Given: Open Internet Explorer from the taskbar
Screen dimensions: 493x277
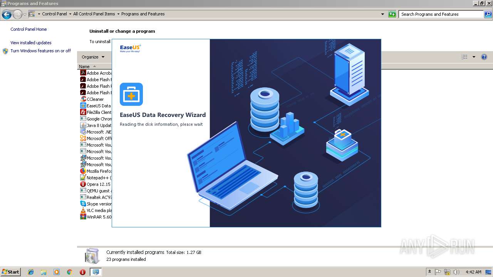Looking at the screenshot, I should click(31, 272).
